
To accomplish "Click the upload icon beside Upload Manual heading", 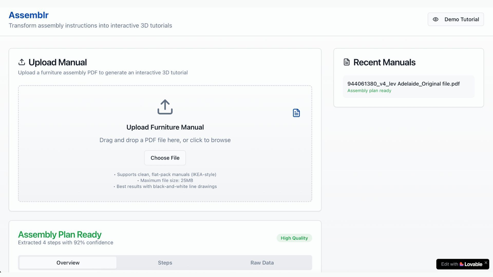I will pyautogui.click(x=22, y=62).
